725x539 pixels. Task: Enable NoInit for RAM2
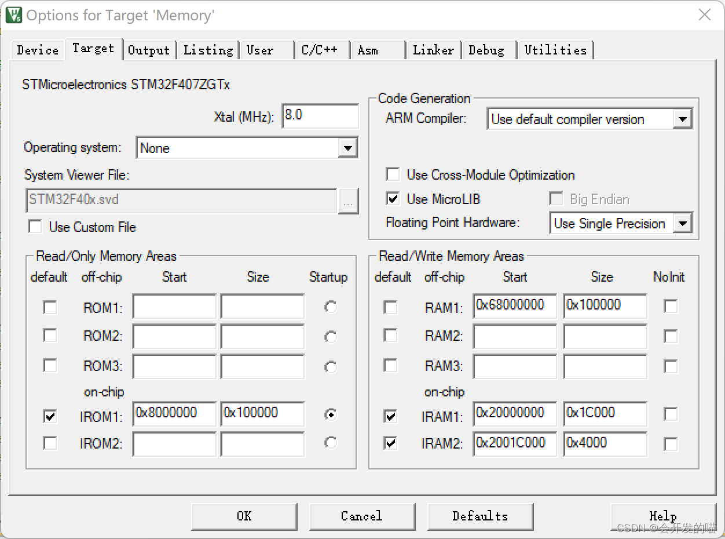click(x=671, y=336)
